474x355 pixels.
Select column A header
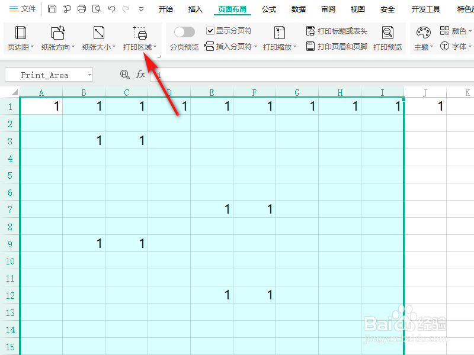(41, 92)
